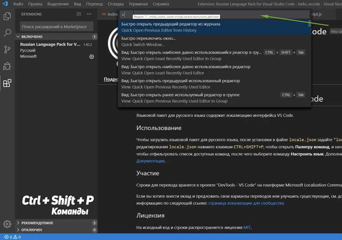This screenshot has width=342, height=240.
Task: Click the Лицензия heading text
Action: coord(150,215)
